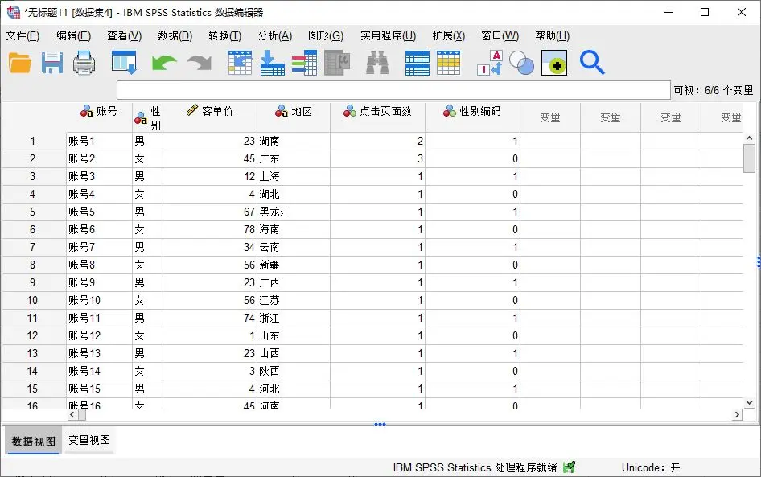Open the 图形(G) menu
This screenshot has width=761, height=477.
click(326, 36)
